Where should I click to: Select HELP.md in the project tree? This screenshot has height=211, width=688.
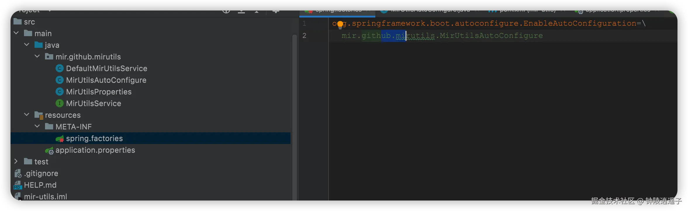[40, 185]
